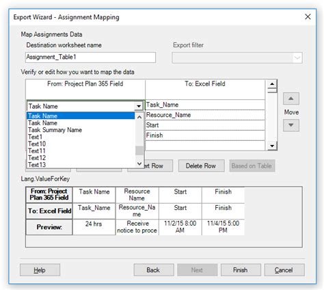Click the preview cell '11/2/15 8:00 AM'
324x290 pixels.
click(x=180, y=227)
